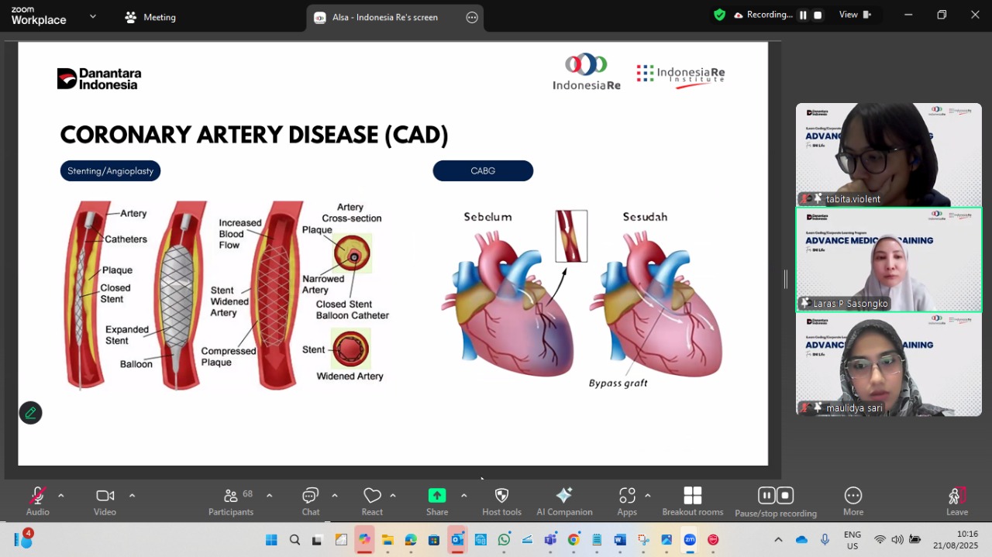This screenshot has width=992, height=557.
Task: Launch the AI Companion
Action: 564,501
